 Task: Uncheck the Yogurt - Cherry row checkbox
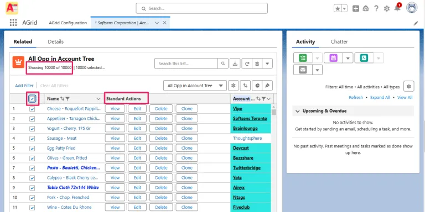[32, 129]
